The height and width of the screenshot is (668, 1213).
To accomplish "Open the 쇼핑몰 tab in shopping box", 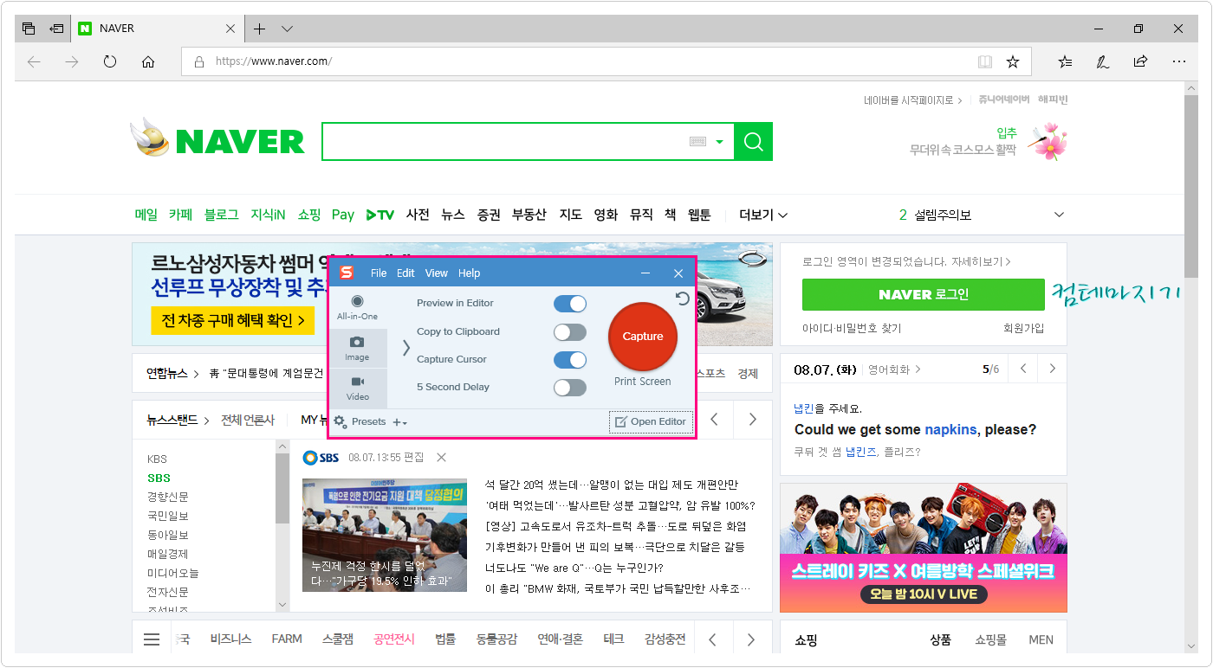I will click(x=990, y=640).
